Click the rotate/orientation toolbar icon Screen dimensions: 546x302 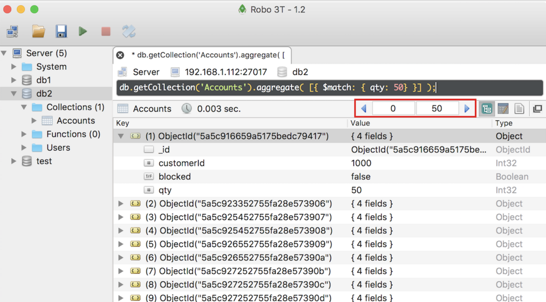click(129, 31)
